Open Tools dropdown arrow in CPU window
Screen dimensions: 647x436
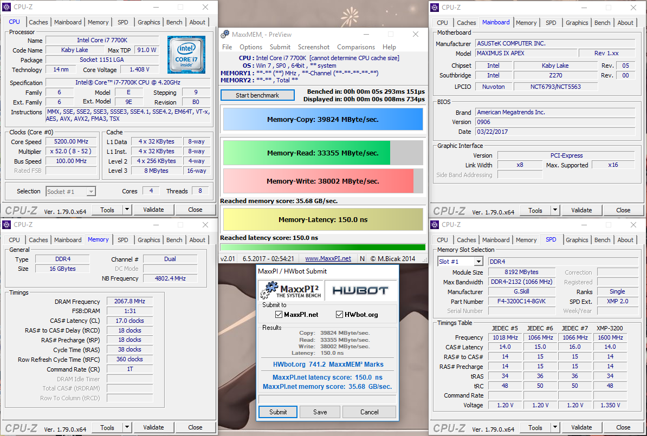pos(127,210)
